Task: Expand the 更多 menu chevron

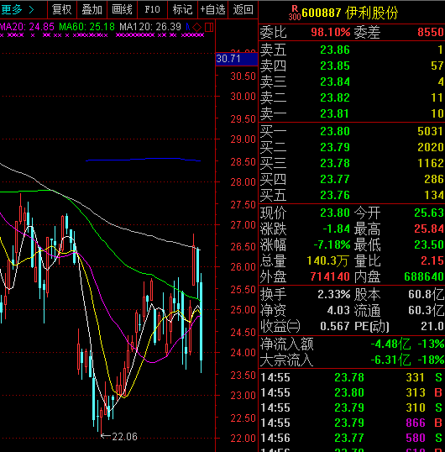Action: (x=31, y=10)
